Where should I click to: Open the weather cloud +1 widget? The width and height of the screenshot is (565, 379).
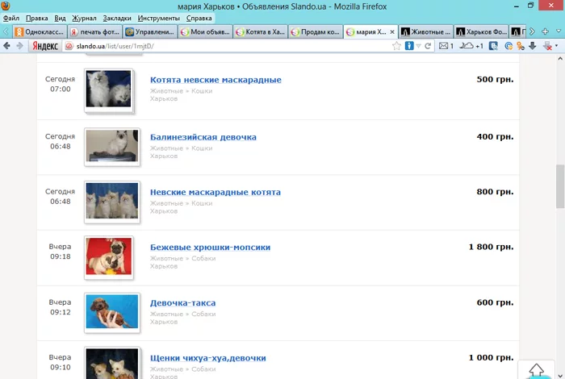[x=471, y=46]
